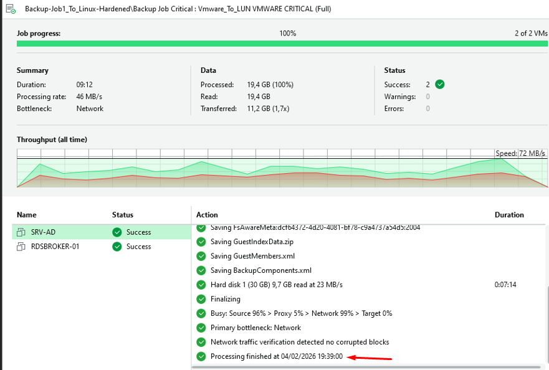Click the checkmark next to 'Success: 2' status
Screen dimensions: 549x370
click(441, 84)
